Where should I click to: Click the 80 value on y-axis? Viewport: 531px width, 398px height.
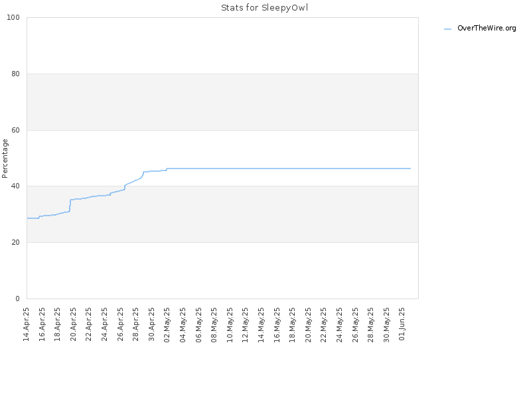click(15, 74)
